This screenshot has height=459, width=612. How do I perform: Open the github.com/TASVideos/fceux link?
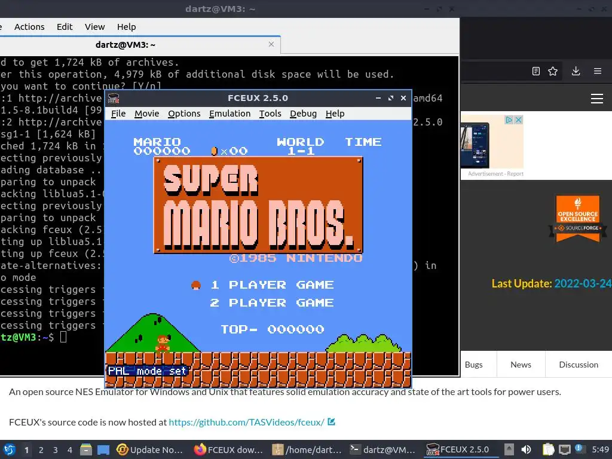click(x=246, y=423)
